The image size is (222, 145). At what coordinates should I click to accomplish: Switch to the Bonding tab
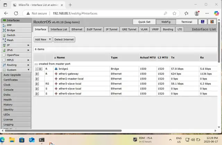click(x=168, y=29)
